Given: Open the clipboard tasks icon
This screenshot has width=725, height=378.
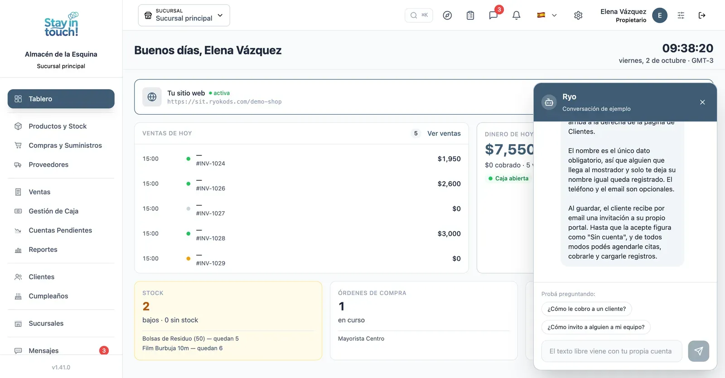Looking at the screenshot, I should (470, 15).
